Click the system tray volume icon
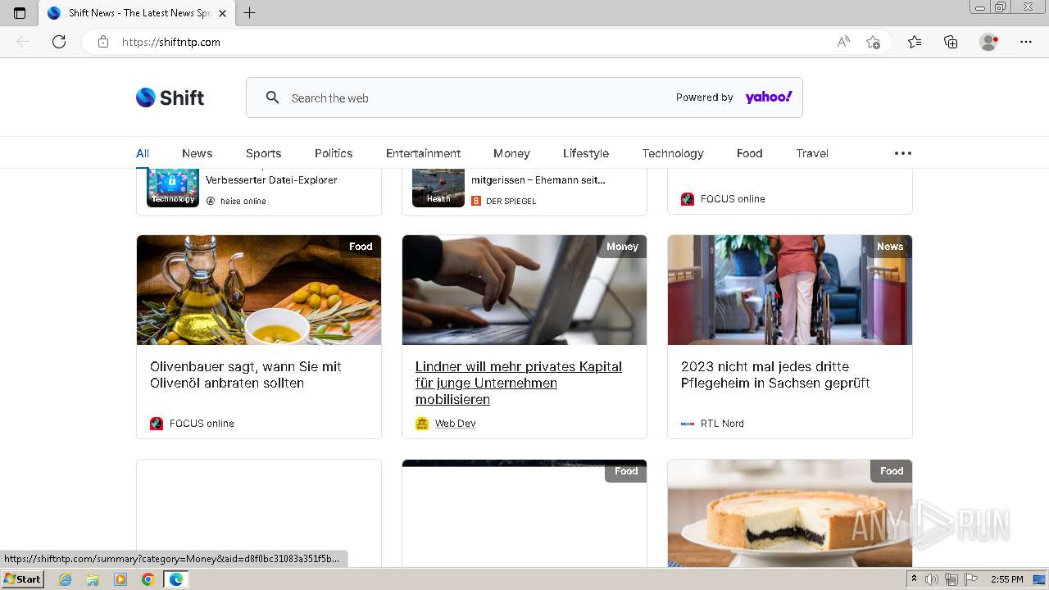Image resolution: width=1049 pixels, height=590 pixels. [x=932, y=579]
